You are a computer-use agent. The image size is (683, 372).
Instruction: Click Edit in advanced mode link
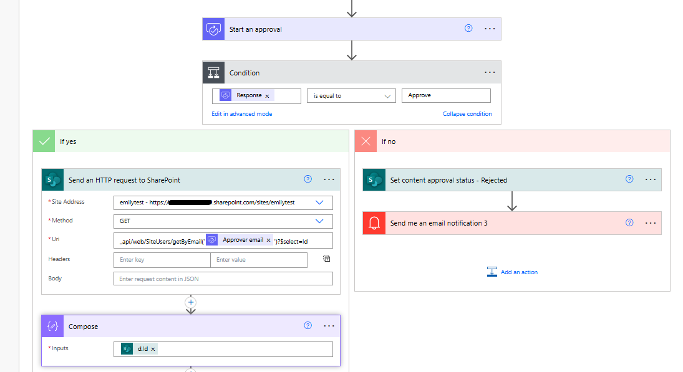pos(242,114)
